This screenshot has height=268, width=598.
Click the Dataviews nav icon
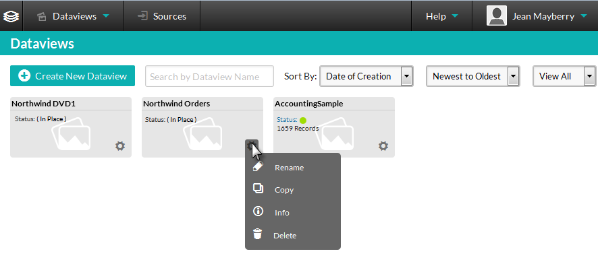point(42,16)
